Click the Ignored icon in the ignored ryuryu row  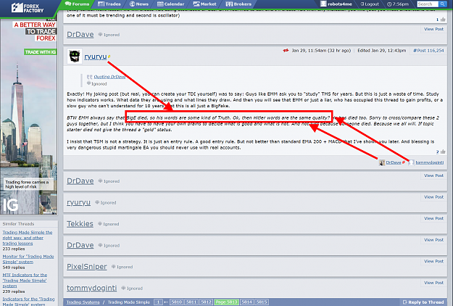tap(97, 202)
